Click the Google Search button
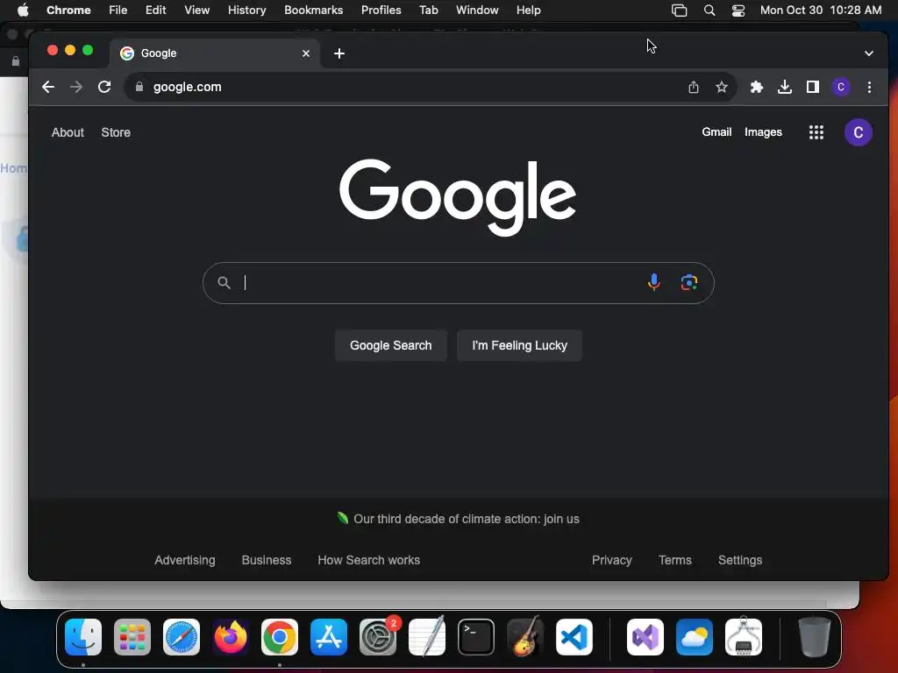The image size is (898, 673). 390,345
